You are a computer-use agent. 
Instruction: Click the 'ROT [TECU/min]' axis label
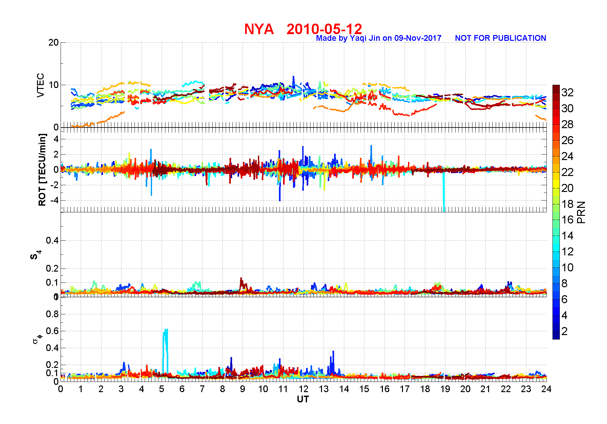(x=42, y=170)
